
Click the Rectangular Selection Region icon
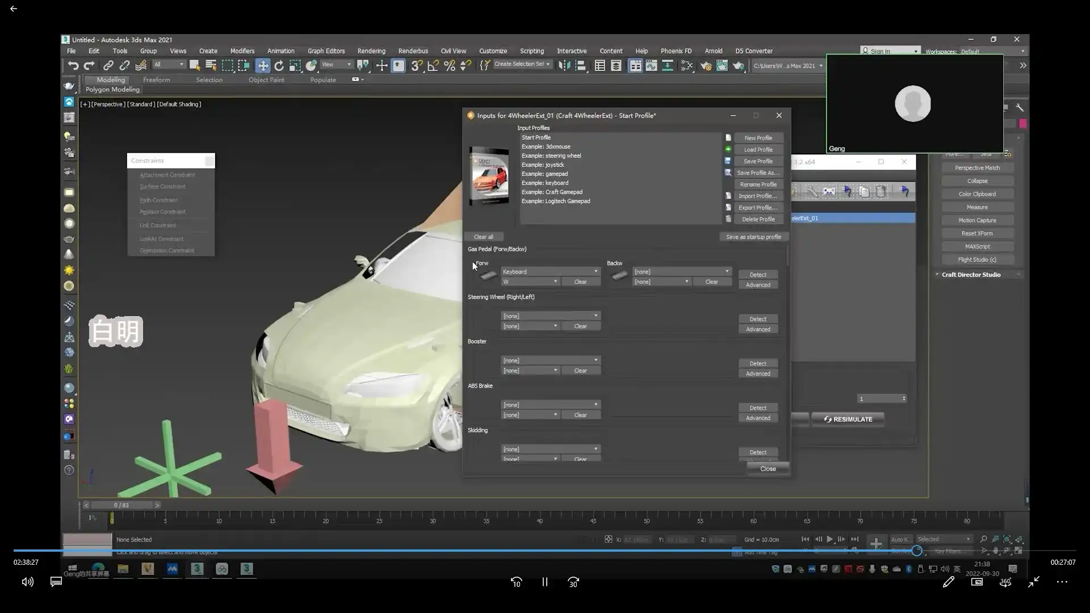pos(228,66)
